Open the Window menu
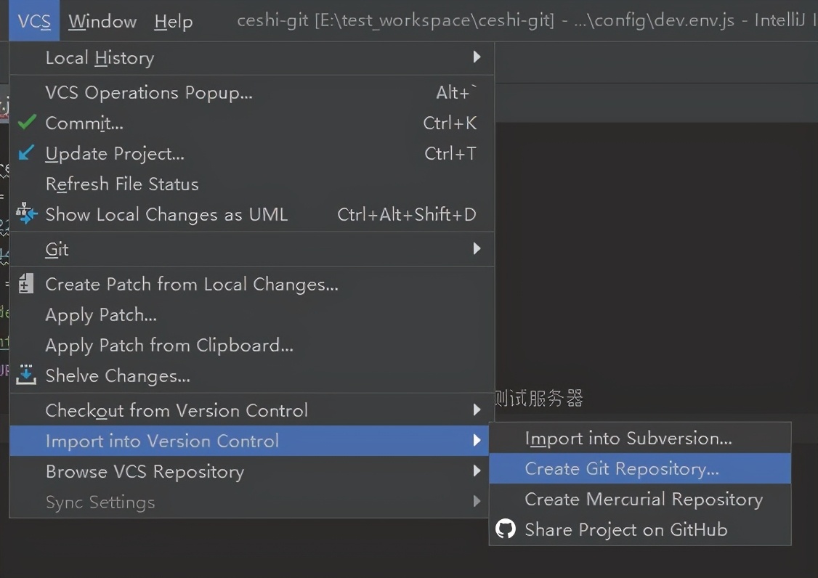818x578 pixels. point(102,21)
